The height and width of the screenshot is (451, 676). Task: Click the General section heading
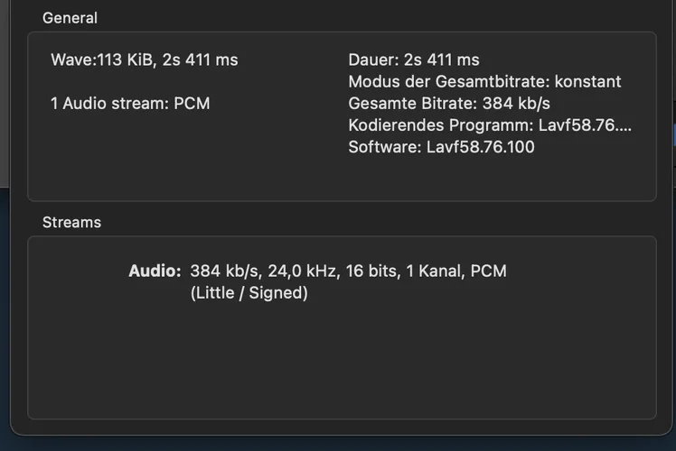click(x=70, y=18)
